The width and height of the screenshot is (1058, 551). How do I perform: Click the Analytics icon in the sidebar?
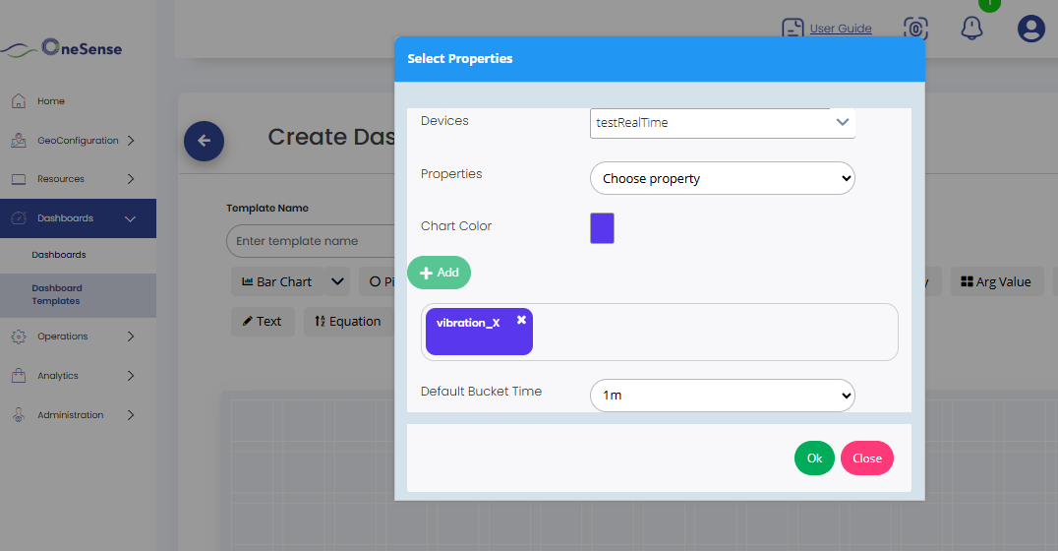[x=18, y=376]
